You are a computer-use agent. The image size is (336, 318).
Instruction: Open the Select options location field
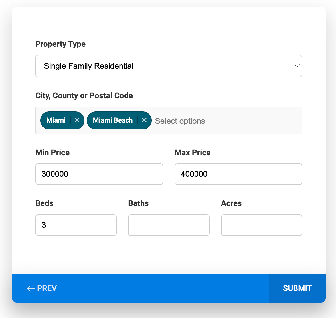(180, 121)
